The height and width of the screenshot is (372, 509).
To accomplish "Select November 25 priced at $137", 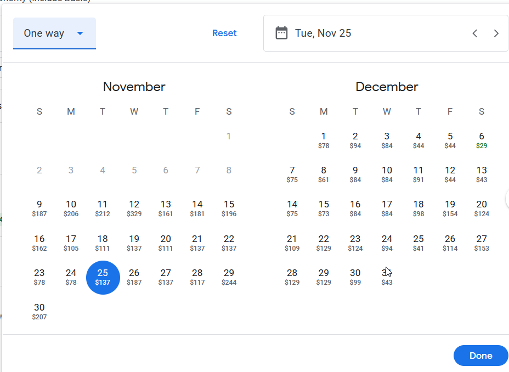I will pos(103,277).
